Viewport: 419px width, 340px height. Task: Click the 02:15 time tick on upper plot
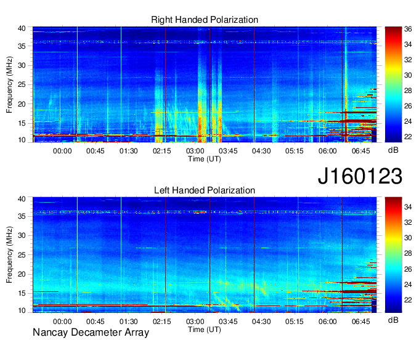point(161,151)
